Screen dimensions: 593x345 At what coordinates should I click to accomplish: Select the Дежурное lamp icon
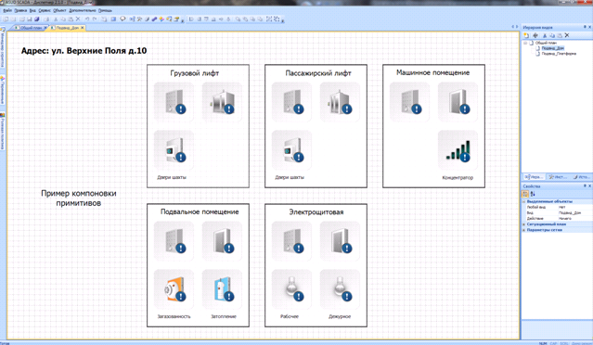340,290
